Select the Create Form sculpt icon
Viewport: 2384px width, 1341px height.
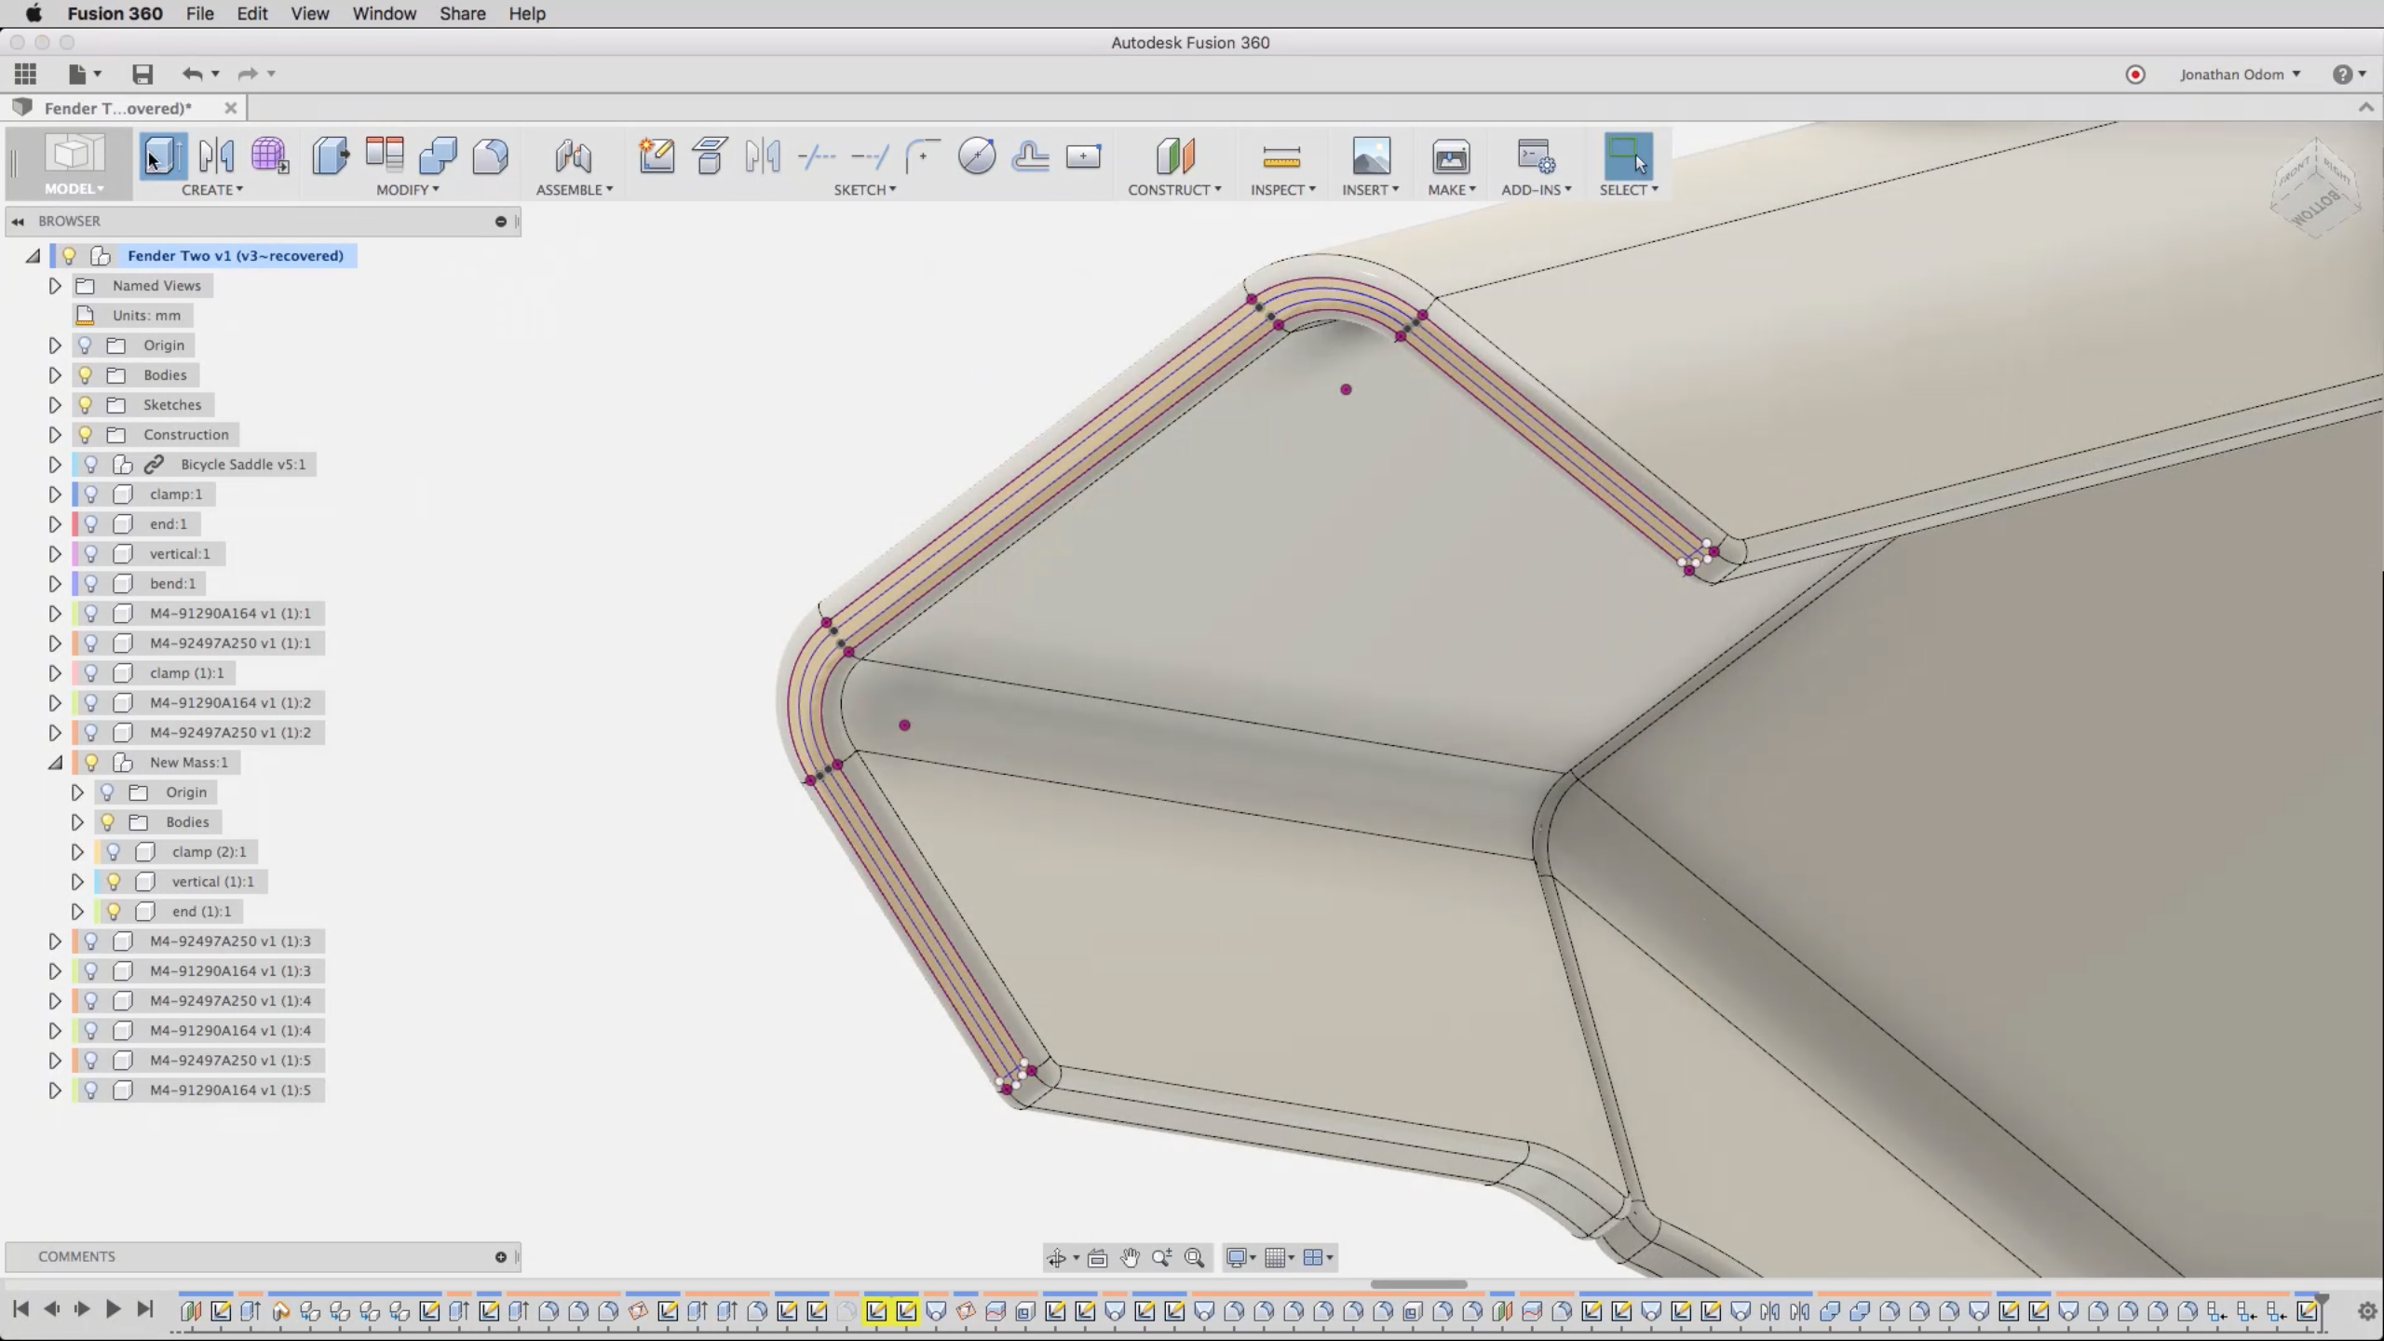pyautogui.click(x=269, y=156)
